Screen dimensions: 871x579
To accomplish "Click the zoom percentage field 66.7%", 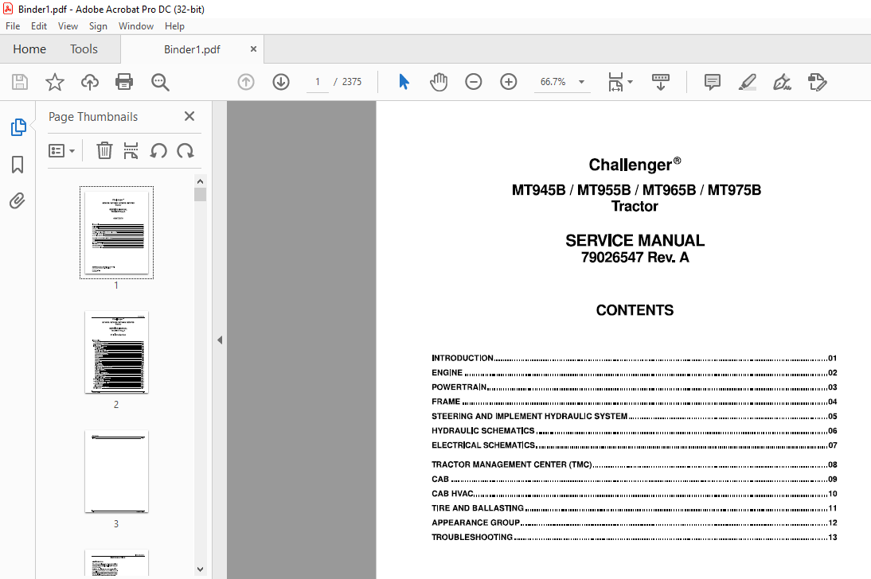I will pyautogui.click(x=553, y=82).
